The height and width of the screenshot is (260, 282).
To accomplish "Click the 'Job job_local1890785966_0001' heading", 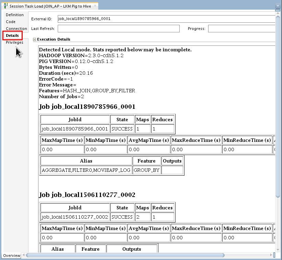I will (87, 106).
